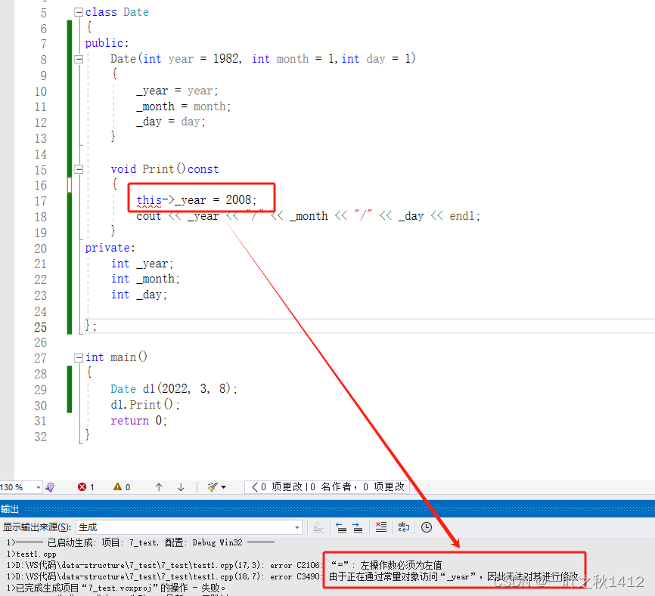Click the 'return 0;' statement
This screenshot has height=596, width=655.
pyautogui.click(x=138, y=421)
